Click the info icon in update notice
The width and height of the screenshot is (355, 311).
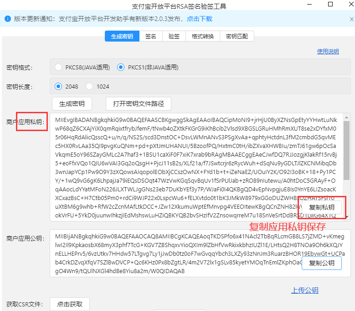tap(8, 19)
